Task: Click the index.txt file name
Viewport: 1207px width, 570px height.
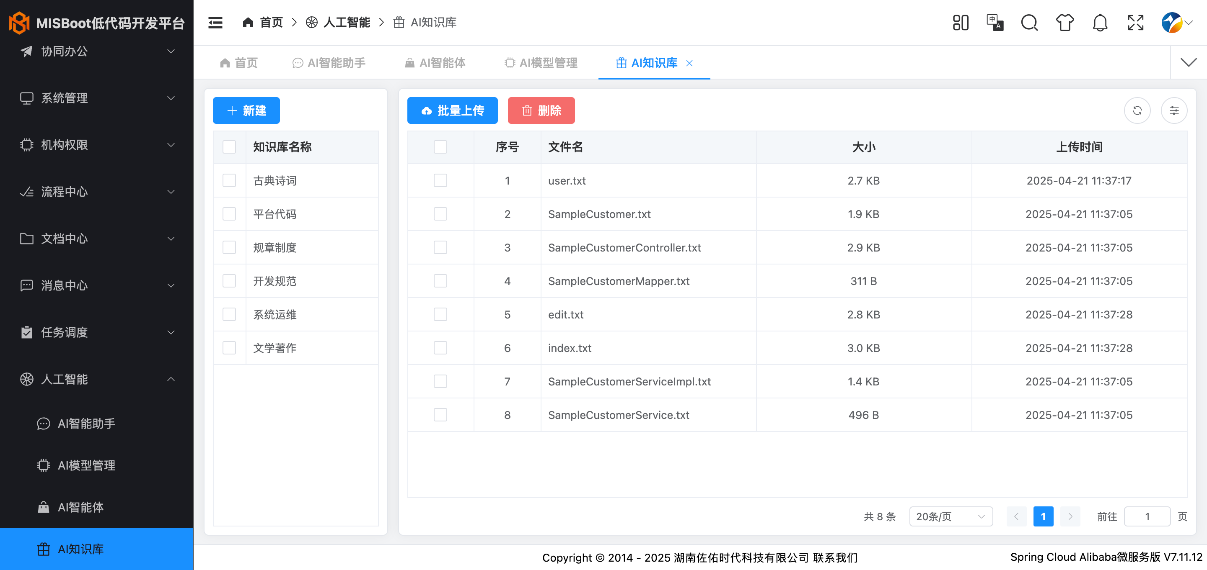Action: click(x=569, y=348)
